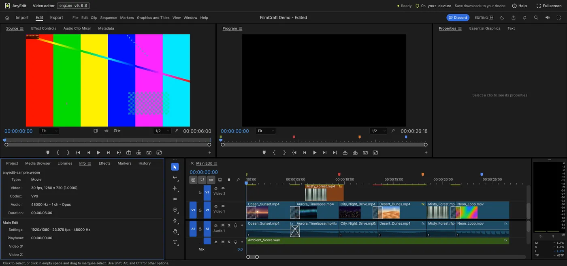Open comparison view in Program monitor
Viewport: 567px width, 266px height.
tap(375, 152)
